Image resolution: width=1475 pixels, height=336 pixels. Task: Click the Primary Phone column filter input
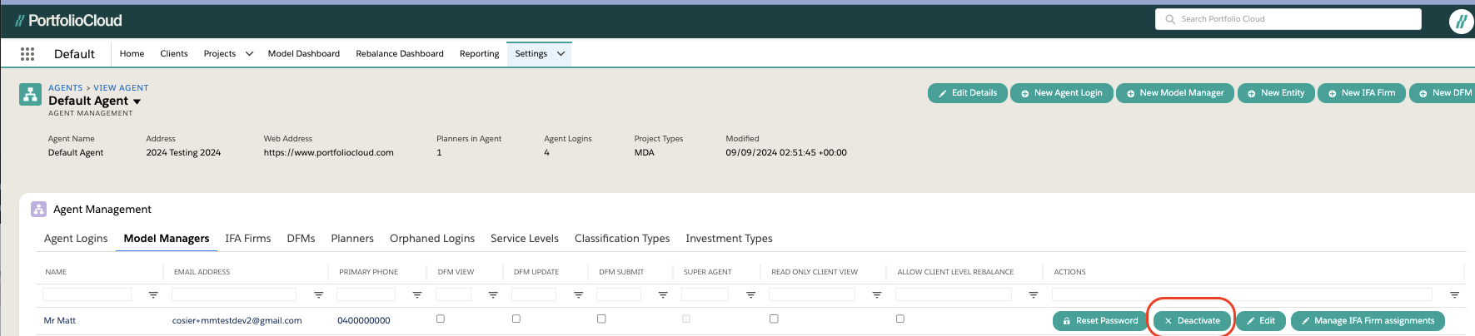click(366, 294)
